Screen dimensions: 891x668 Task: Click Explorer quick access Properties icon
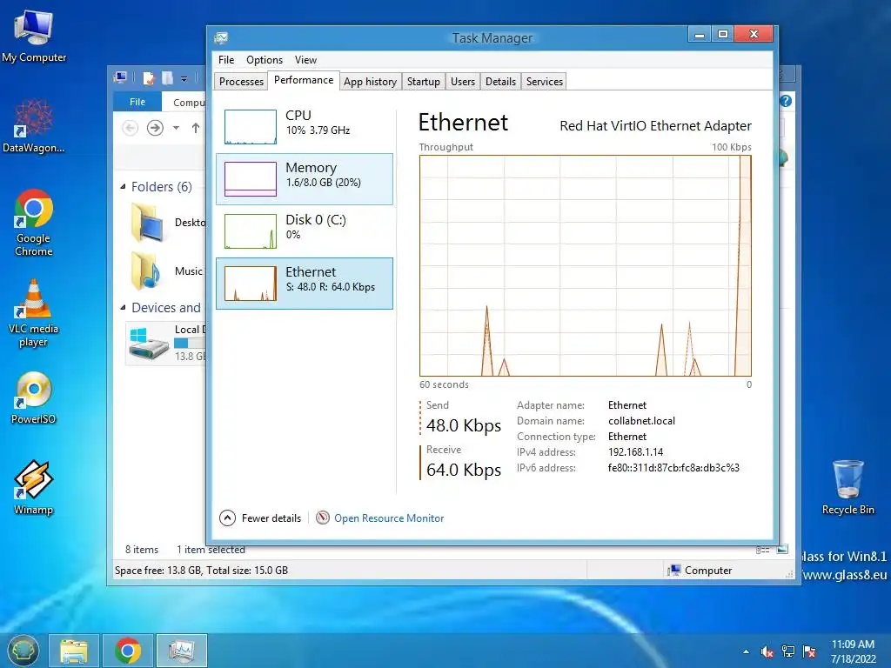[x=149, y=77]
